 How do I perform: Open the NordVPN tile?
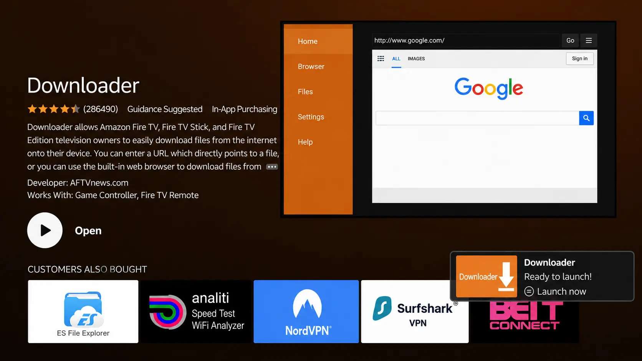pyautogui.click(x=306, y=312)
